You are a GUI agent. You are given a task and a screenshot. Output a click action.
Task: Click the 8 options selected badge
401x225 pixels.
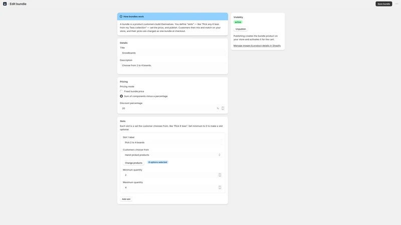157,162
